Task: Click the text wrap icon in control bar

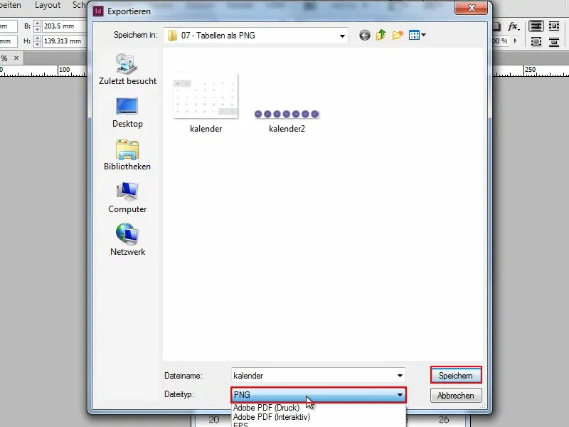Action: [x=554, y=26]
